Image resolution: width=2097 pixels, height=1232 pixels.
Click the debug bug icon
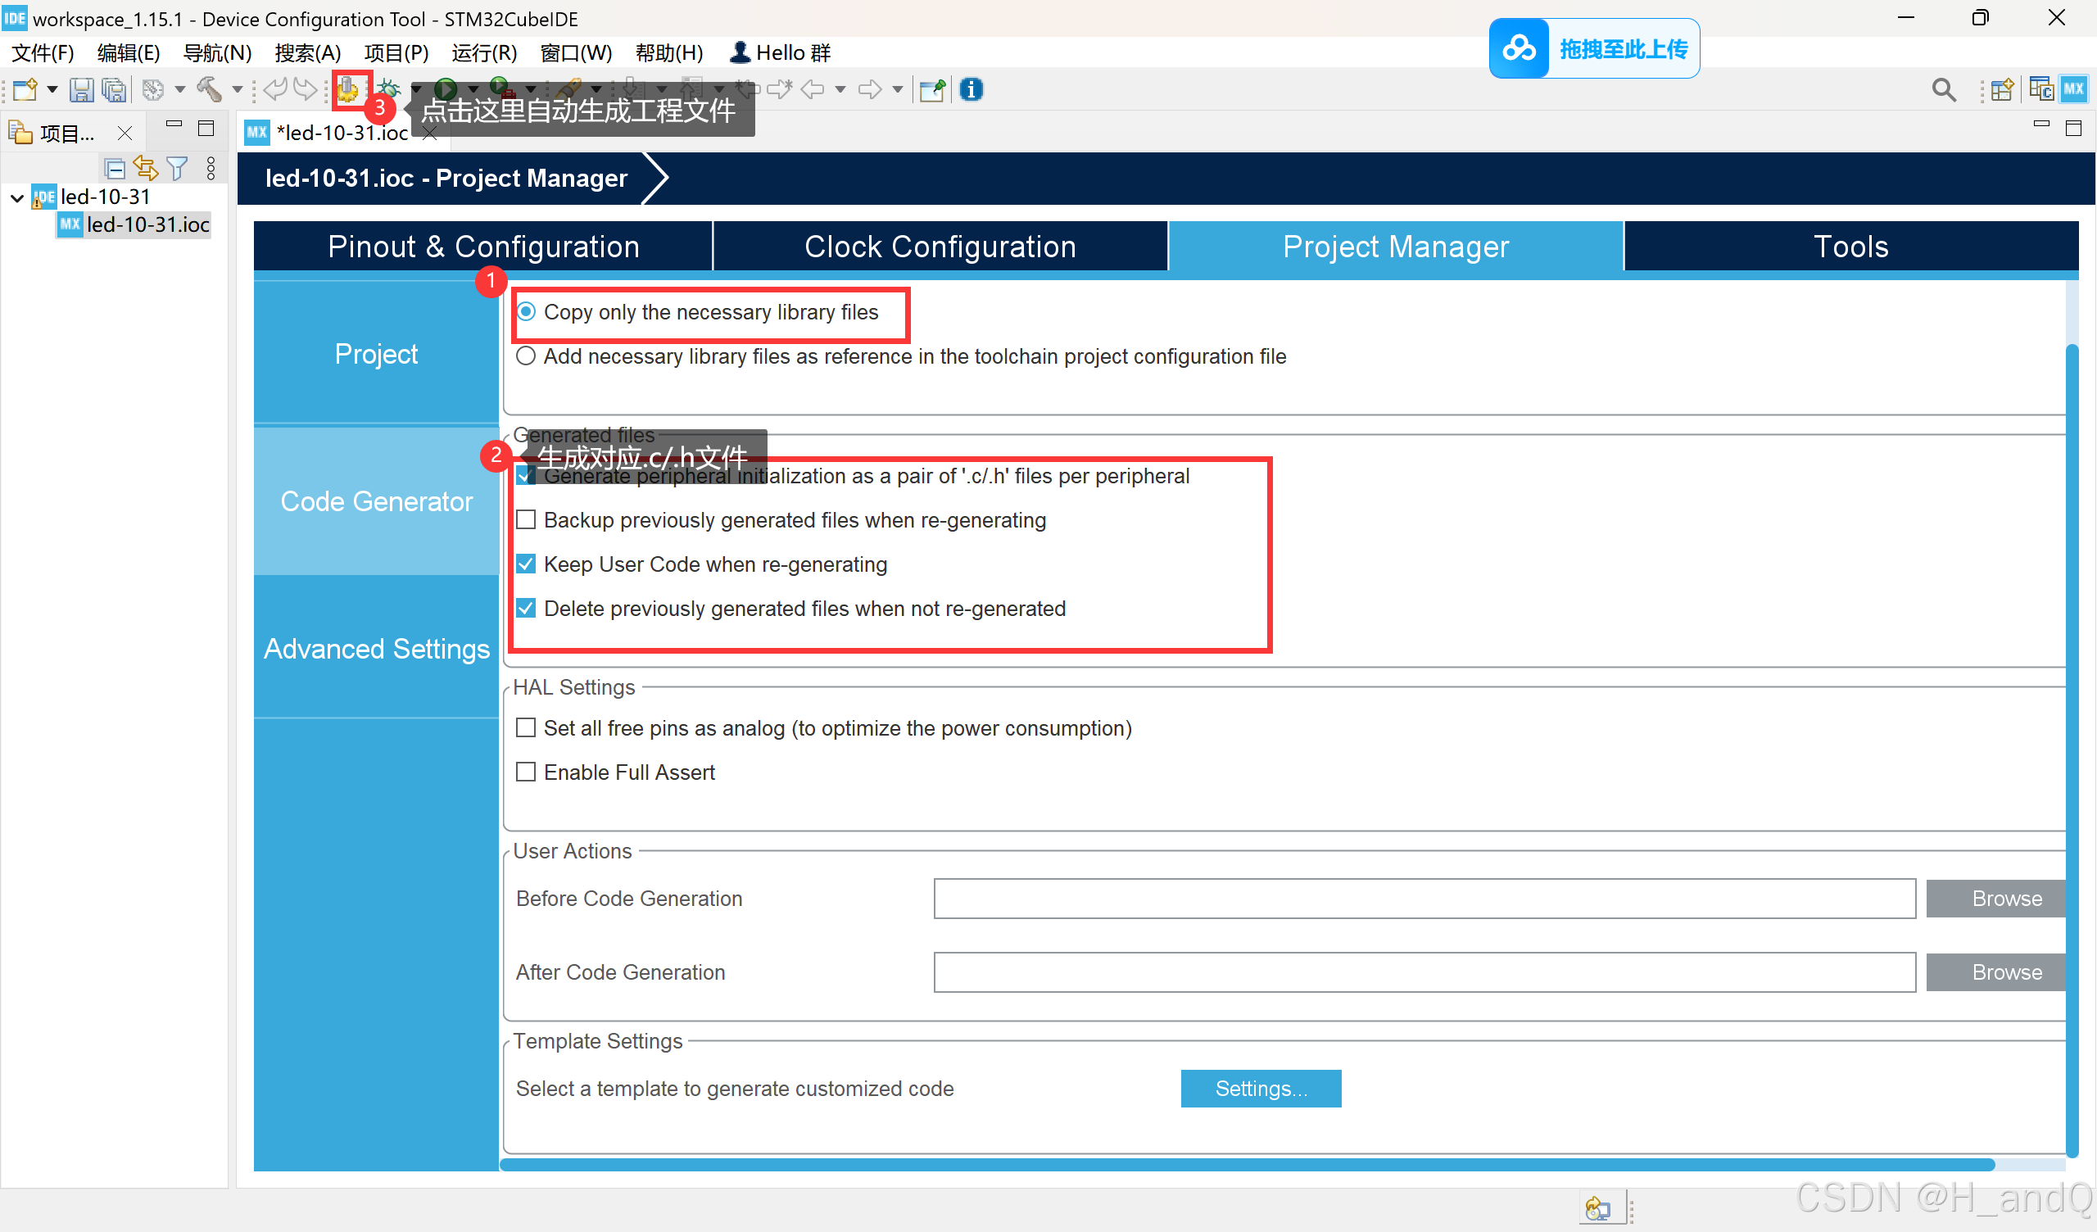(x=389, y=89)
